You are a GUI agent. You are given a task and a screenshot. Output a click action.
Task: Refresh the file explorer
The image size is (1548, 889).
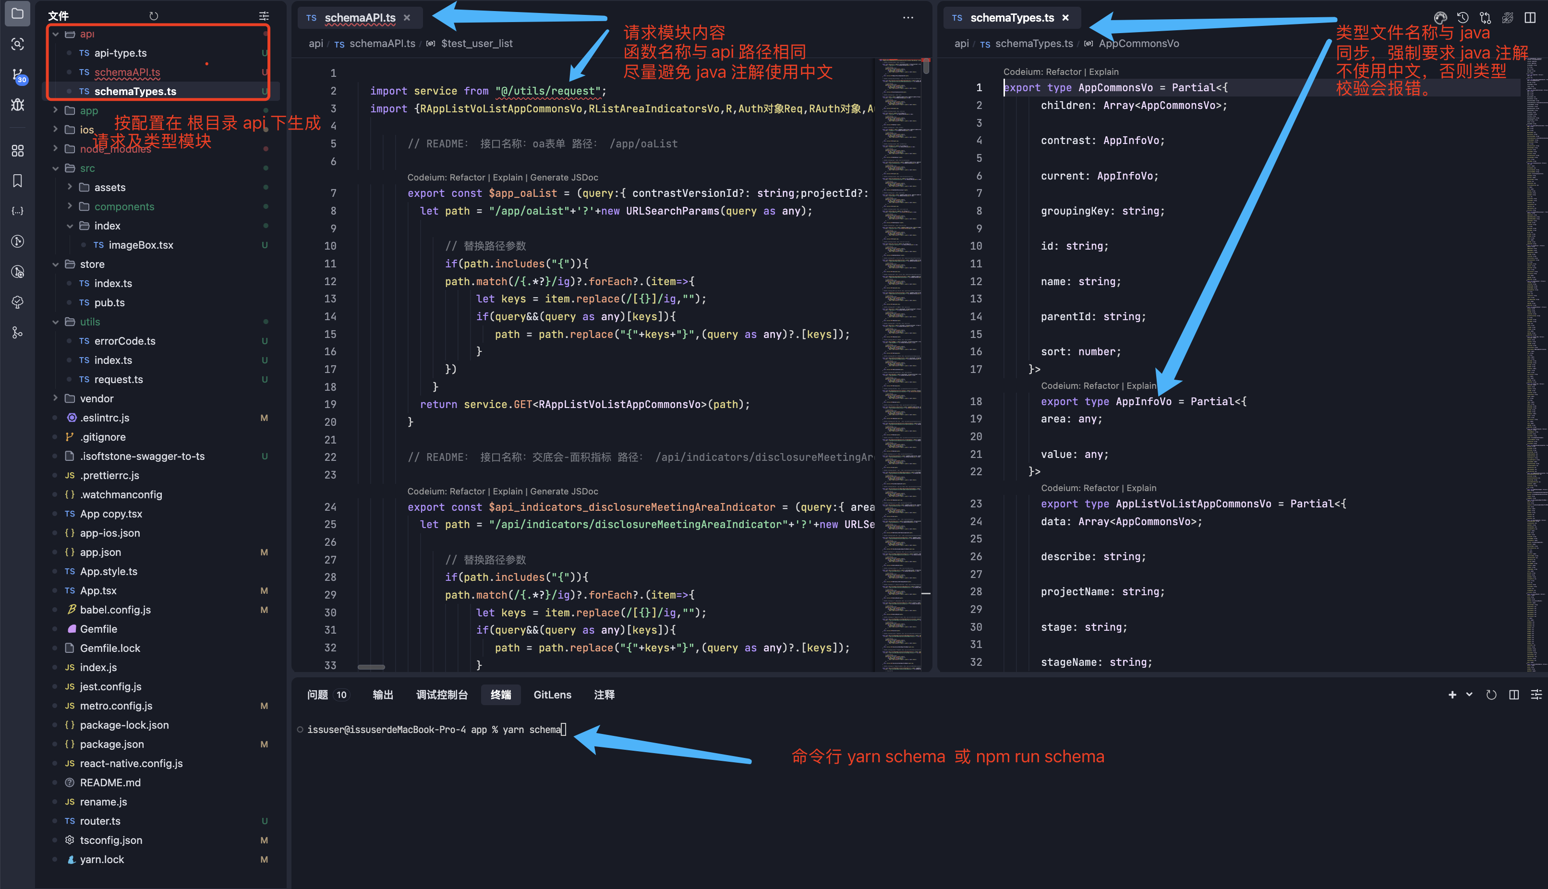154,16
